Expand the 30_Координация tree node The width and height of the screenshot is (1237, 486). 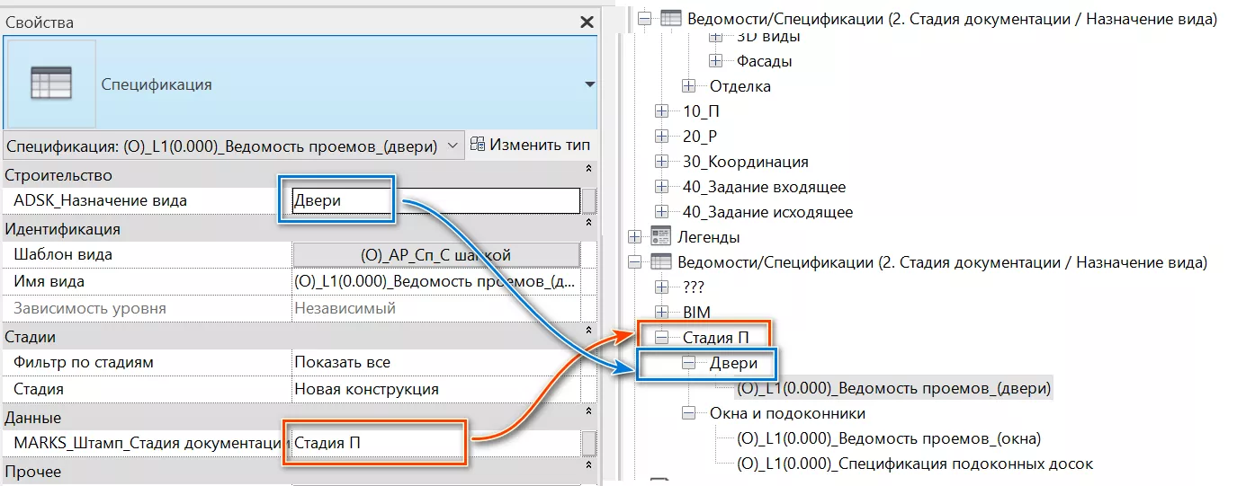pyautogui.click(x=663, y=162)
